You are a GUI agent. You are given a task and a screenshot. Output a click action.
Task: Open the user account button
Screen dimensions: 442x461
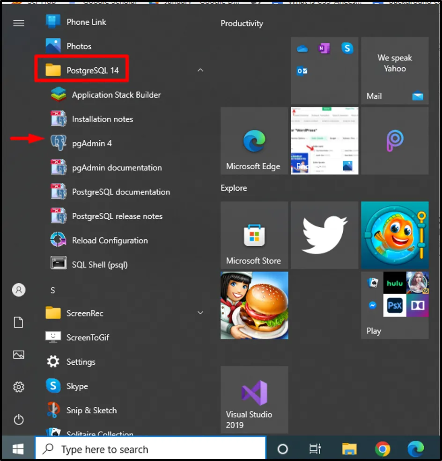[x=19, y=290]
